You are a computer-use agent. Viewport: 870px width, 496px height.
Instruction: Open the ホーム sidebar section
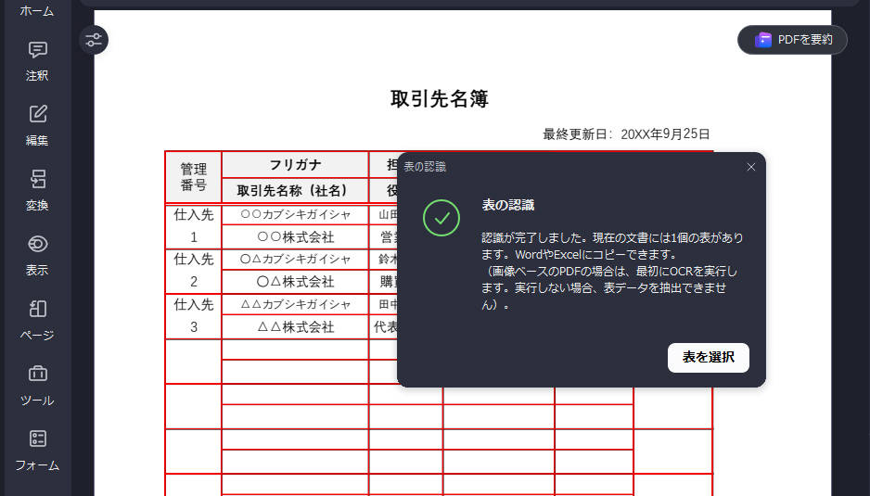(x=36, y=10)
